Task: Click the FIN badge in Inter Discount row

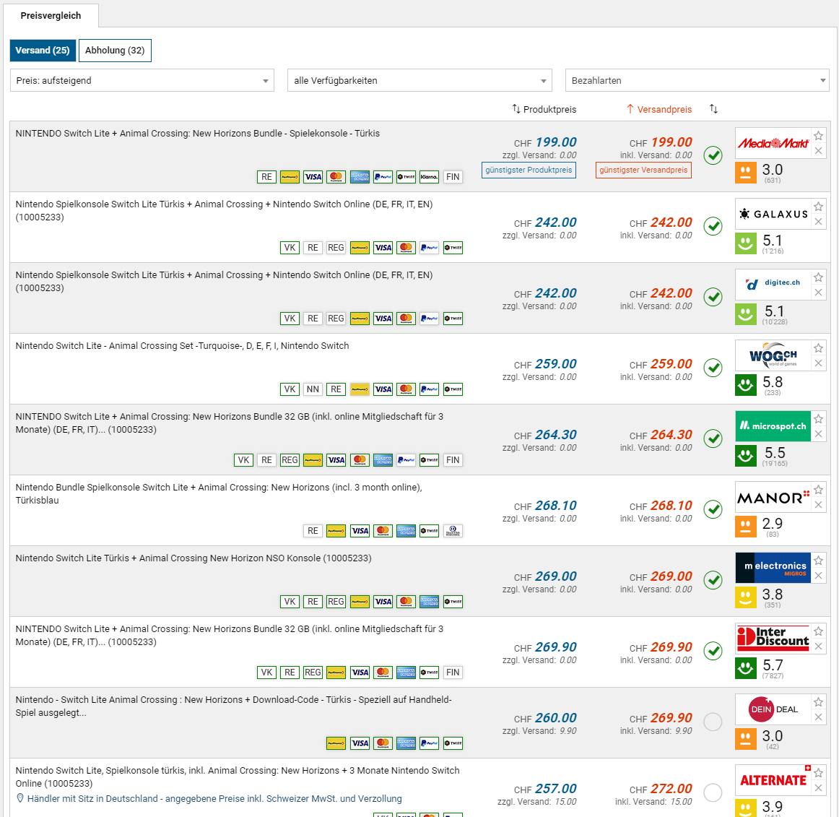Action: coord(453,673)
